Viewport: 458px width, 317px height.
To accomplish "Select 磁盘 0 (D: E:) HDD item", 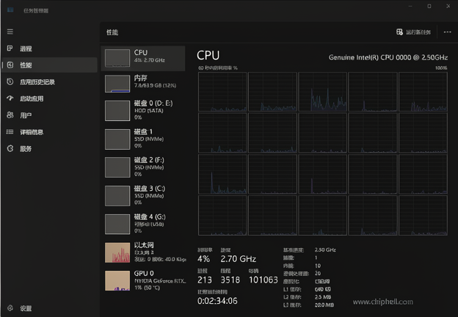I will (x=143, y=110).
